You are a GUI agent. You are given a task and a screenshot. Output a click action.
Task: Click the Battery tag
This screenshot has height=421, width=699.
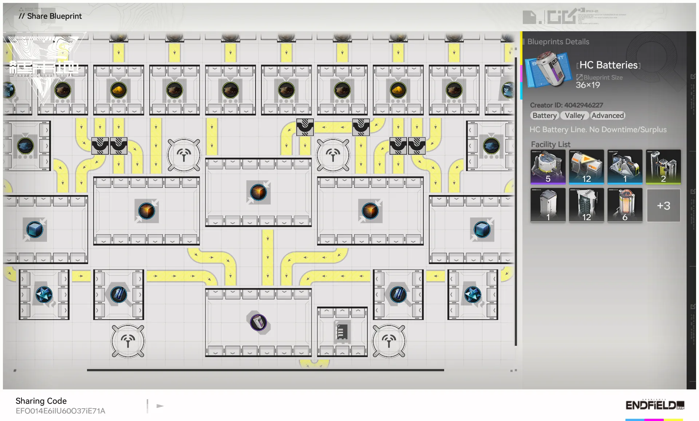point(544,116)
